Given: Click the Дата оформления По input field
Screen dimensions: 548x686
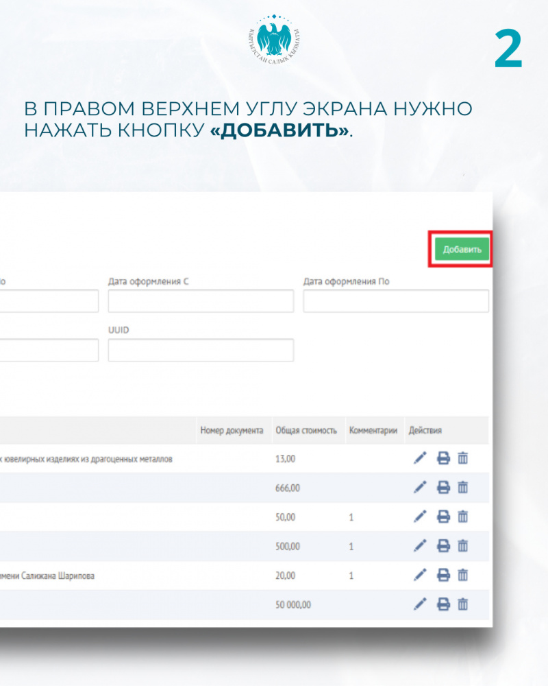Looking at the screenshot, I should tap(396, 301).
